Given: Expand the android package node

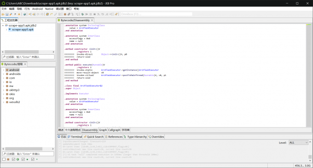Looking at the screenshot, I should (x=3, y=70).
